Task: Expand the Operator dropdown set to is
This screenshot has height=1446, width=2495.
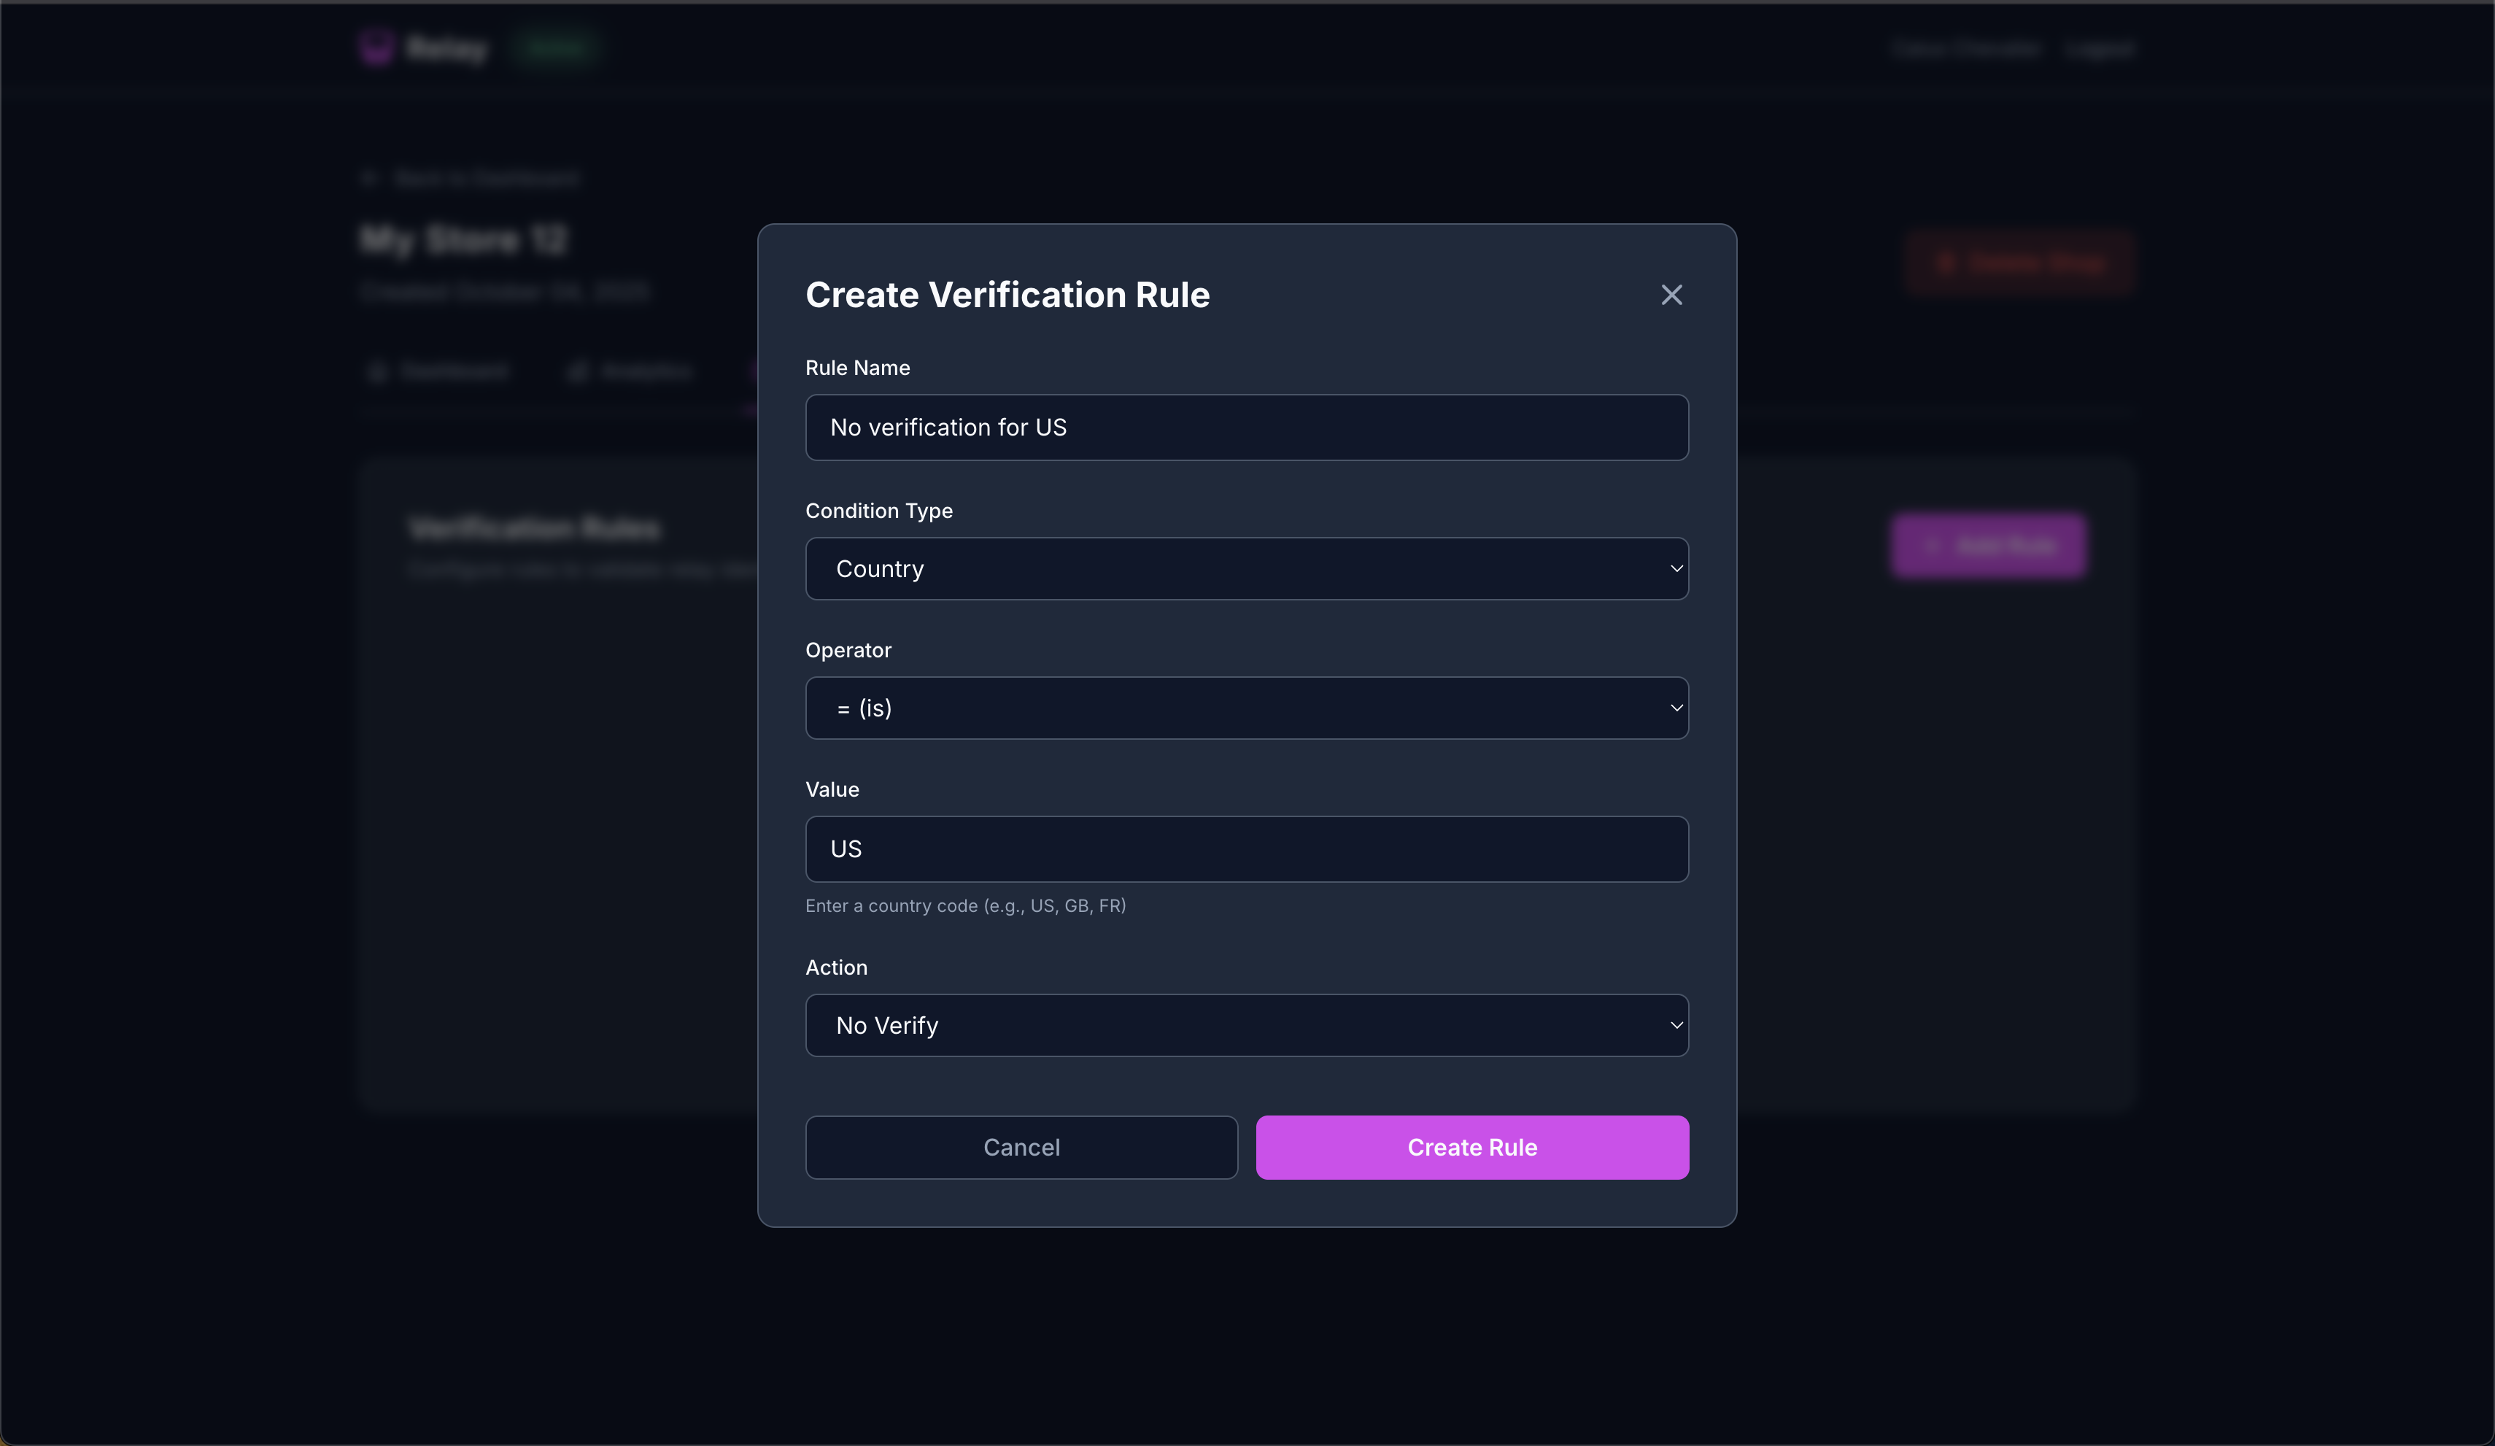Action: point(1247,708)
